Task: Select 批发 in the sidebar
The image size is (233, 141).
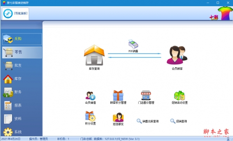Action: click(x=22, y=66)
